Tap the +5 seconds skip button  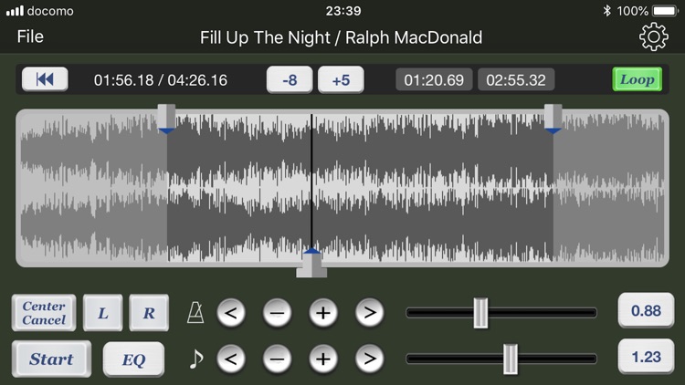coord(341,80)
